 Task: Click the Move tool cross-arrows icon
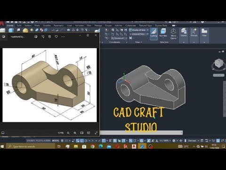point(77,30)
